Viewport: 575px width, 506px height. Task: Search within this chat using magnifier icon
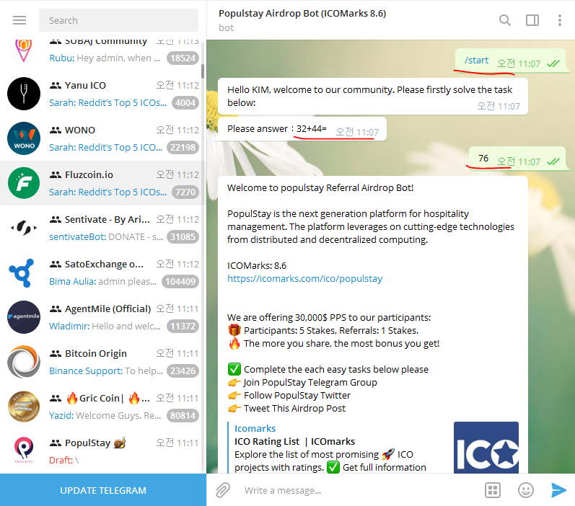[x=504, y=20]
